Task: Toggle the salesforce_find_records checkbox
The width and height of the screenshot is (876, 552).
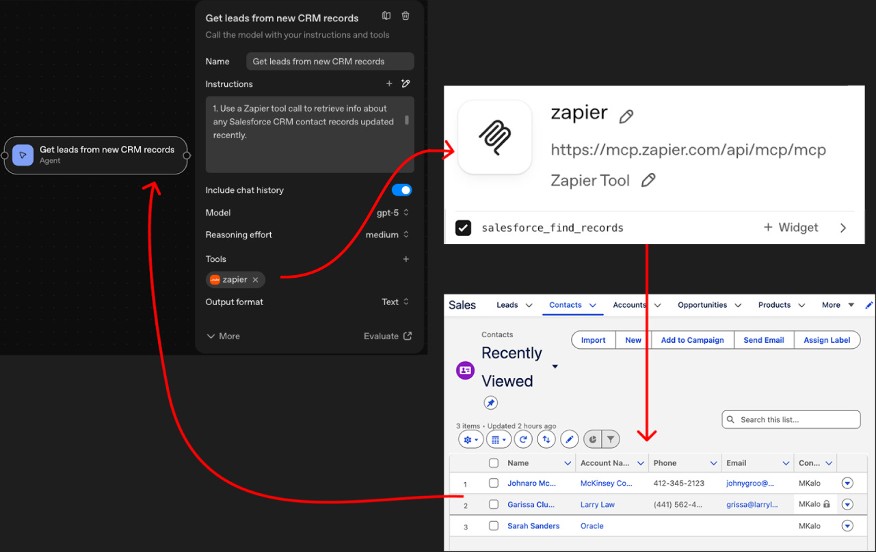Action: coord(463,228)
